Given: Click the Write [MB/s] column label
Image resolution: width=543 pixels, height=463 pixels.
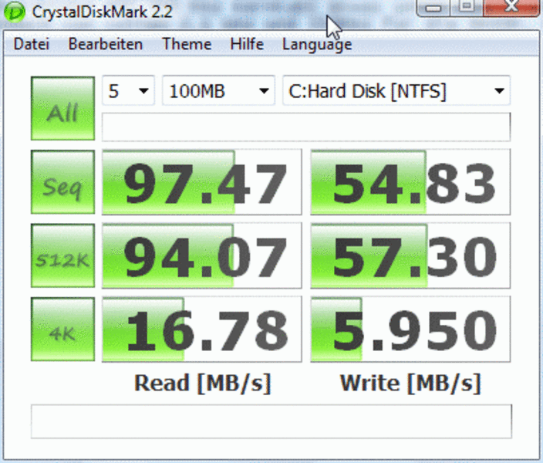Looking at the screenshot, I should coord(410,384).
